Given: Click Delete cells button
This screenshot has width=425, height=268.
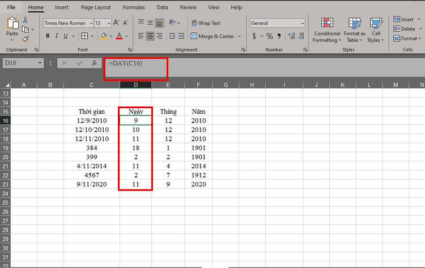Looking at the screenshot, I should coord(405,29).
